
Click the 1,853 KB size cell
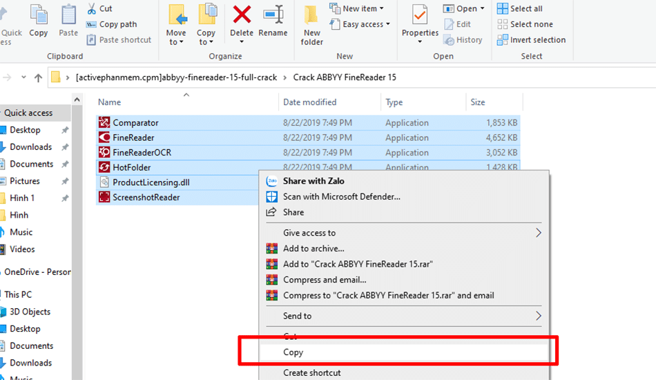[x=501, y=122]
